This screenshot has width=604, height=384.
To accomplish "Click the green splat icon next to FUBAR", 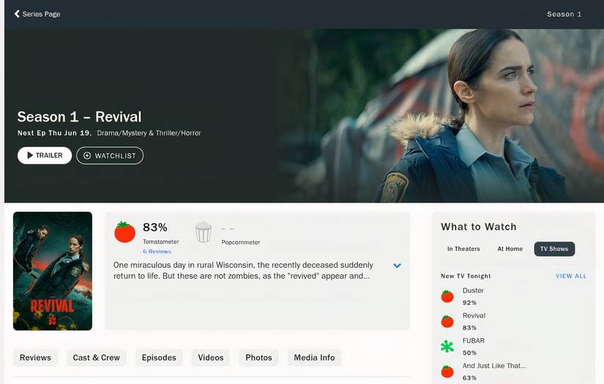I will coord(447,346).
